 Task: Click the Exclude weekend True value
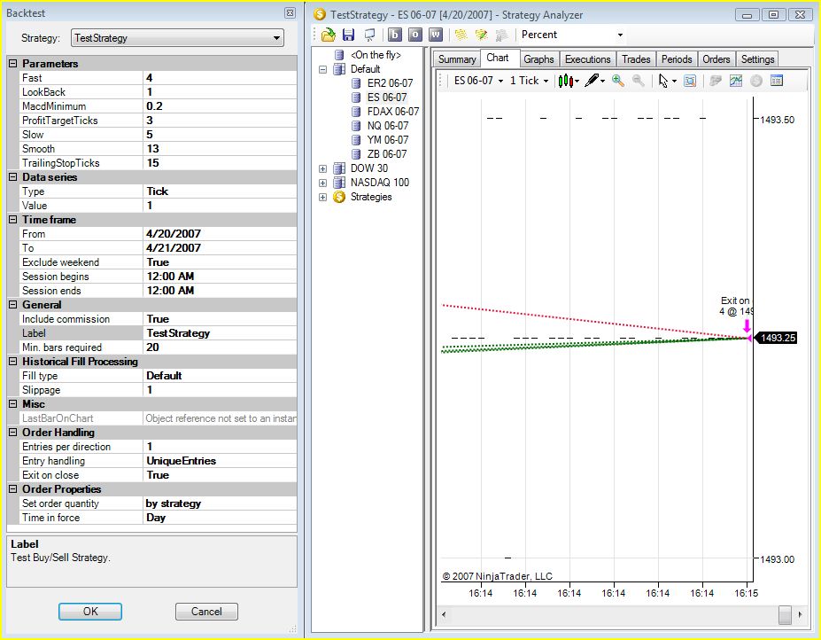click(x=220, y=262)
